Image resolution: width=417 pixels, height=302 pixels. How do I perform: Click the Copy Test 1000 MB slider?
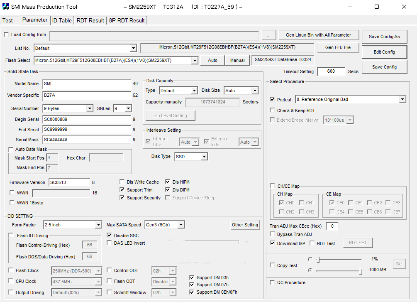point(338,271)
